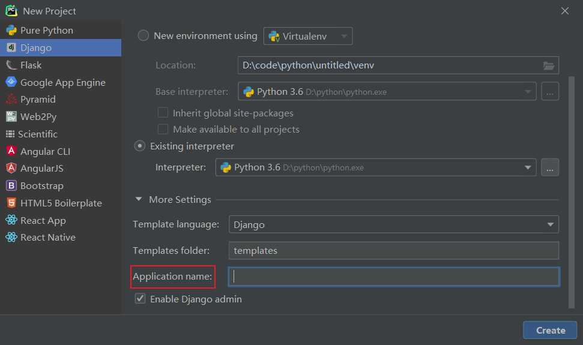The image size is (583, 345).
Task: Click the React Native atom icon
Action: tap(11, 237)
